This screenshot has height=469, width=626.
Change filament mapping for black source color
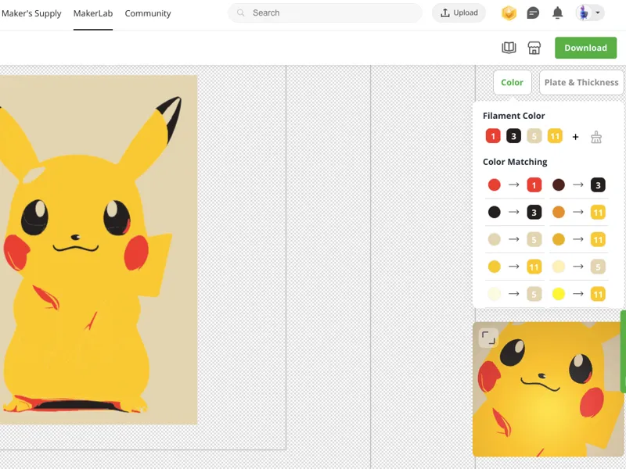click(x=534, y=212)
